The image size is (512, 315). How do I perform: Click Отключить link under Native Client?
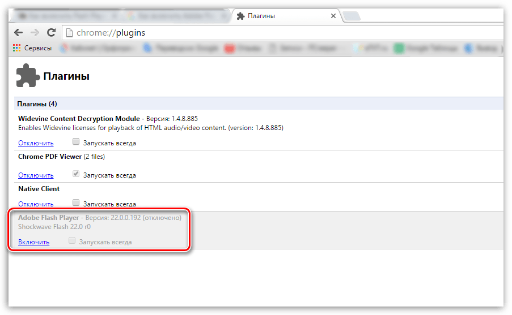36,204
